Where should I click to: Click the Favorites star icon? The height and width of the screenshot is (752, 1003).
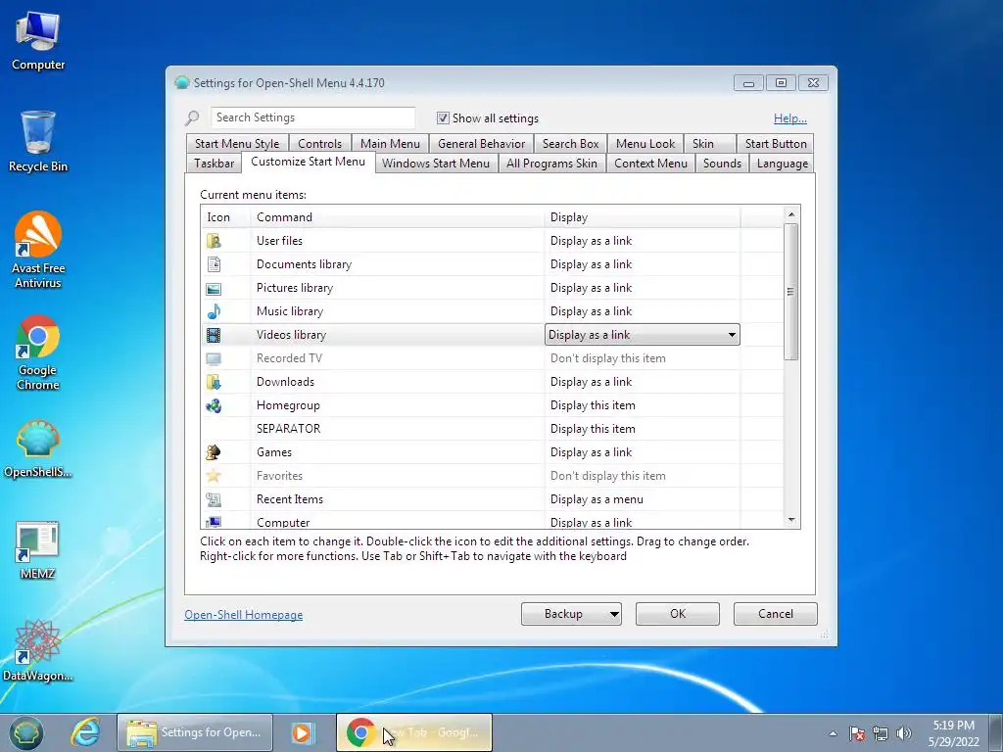tap(214, 477)
